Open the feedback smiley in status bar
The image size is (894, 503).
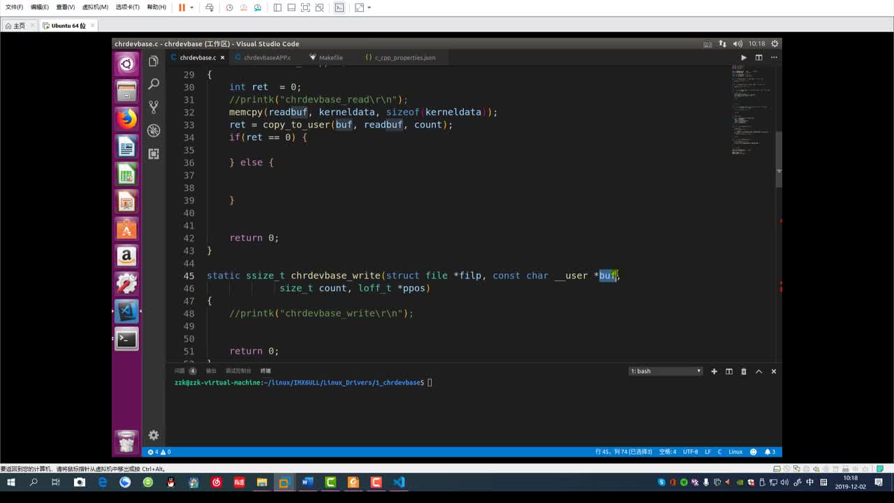pos(754,452)
